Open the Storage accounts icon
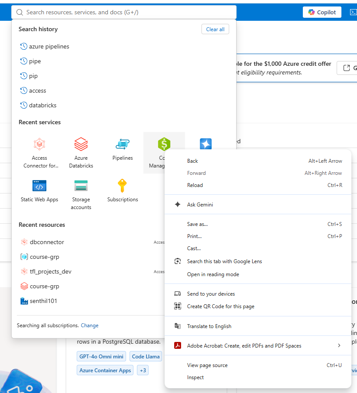The image size is (357, 393). [x=81, y=186]
